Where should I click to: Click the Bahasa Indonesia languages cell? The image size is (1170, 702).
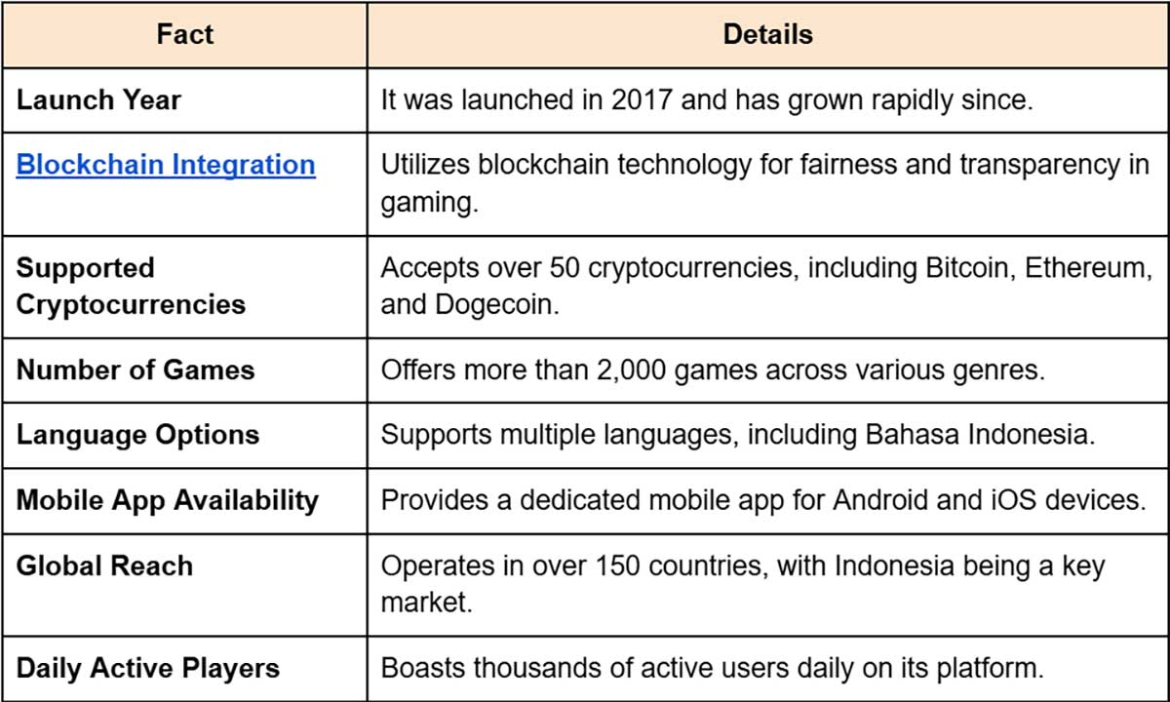click(767, 434)
